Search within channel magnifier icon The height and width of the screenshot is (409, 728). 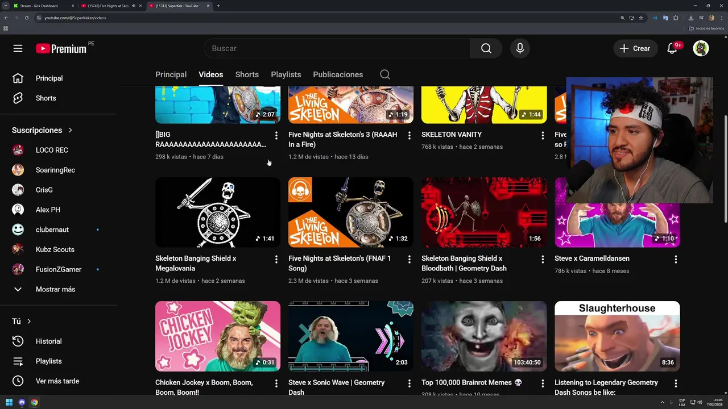385,74
